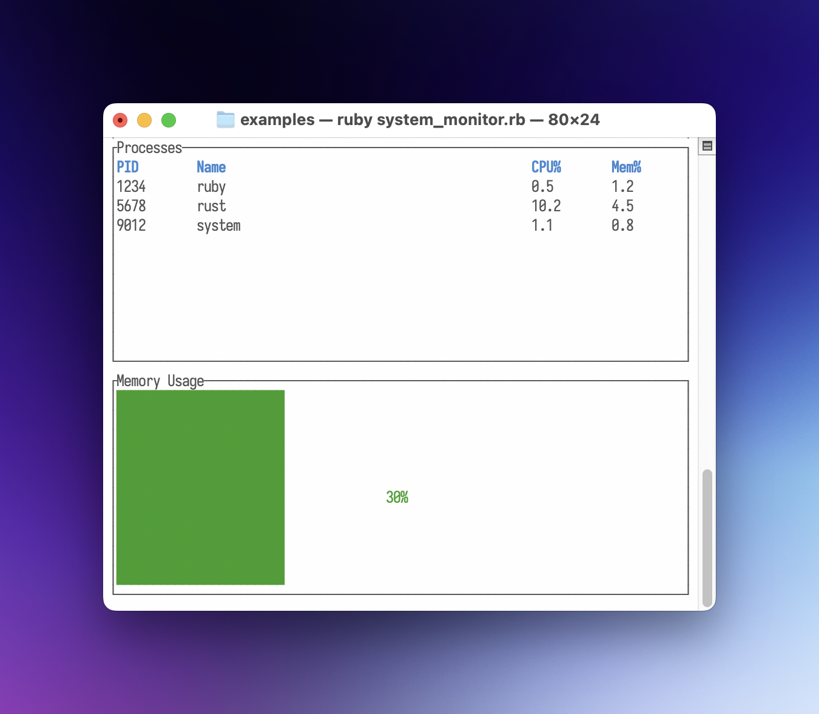The image size is (819, 714).
Task: Click the ruby process name
Action: click(211, 187)
